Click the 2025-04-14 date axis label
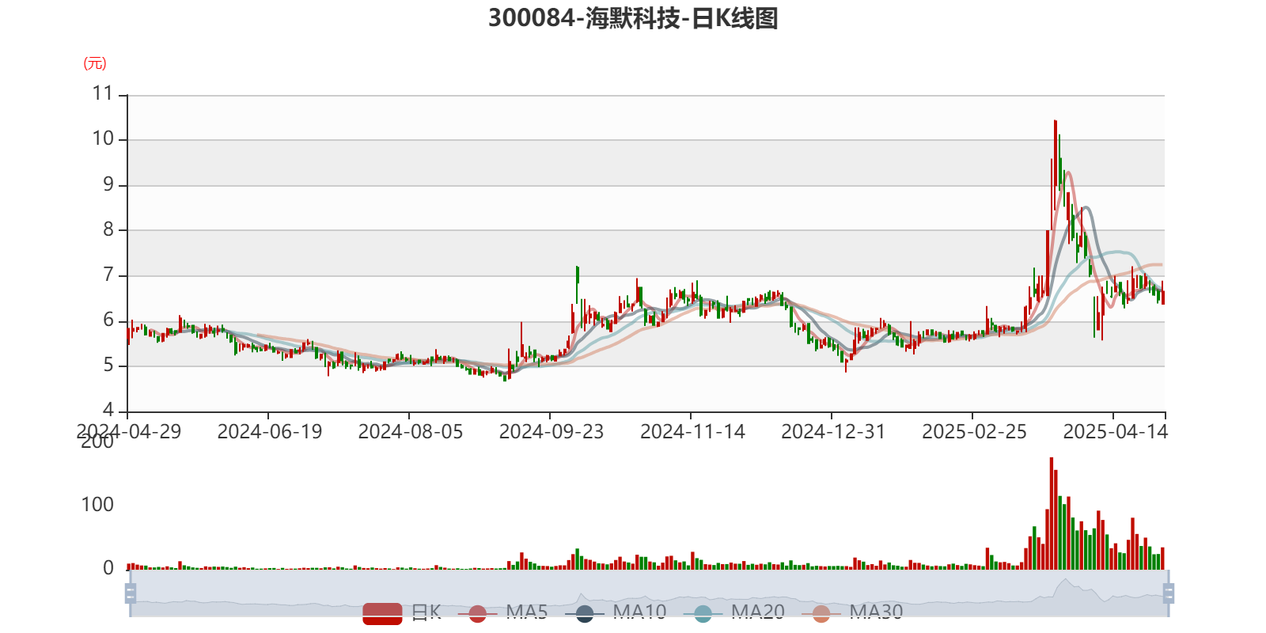 tap(1115, 431)
